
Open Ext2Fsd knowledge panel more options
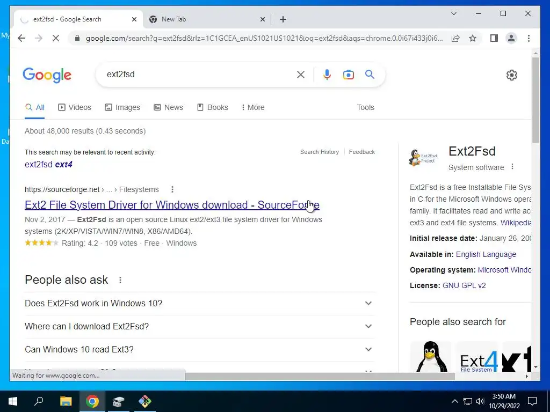click(512, 167)
